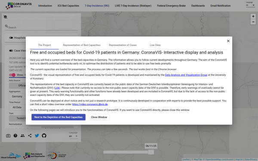Open the Introduction menu item
The height and width of the screenshot is (161, 258).
click(45, 6)
